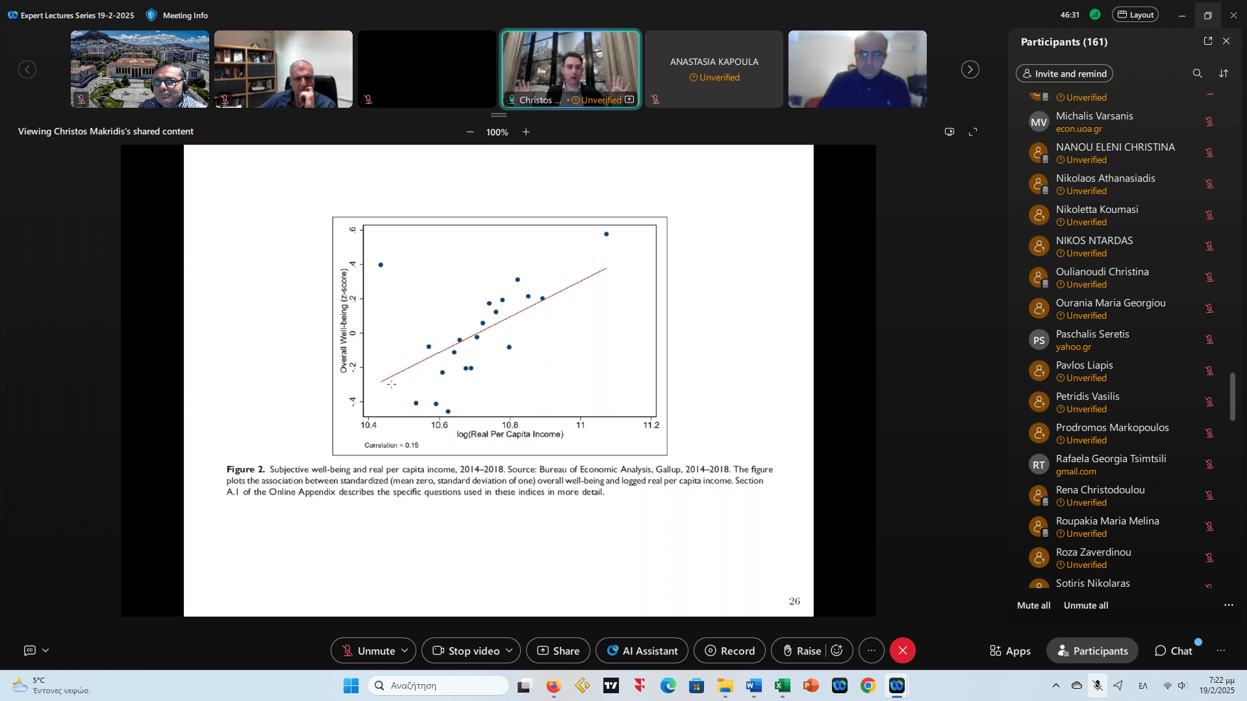Expand the Stop video options arrow

(x=509, y=650)
